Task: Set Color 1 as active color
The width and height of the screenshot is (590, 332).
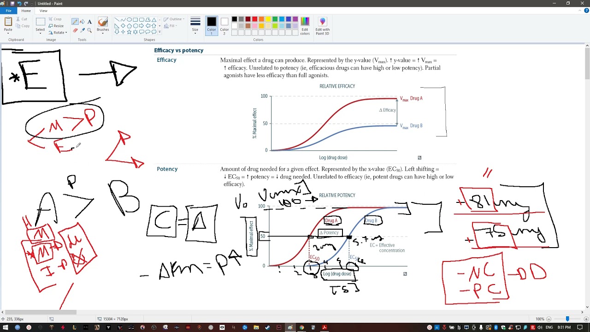Action: pos(212,26)
